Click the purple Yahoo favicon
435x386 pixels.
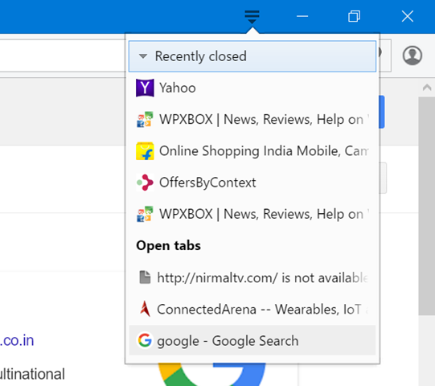[145, 88]
